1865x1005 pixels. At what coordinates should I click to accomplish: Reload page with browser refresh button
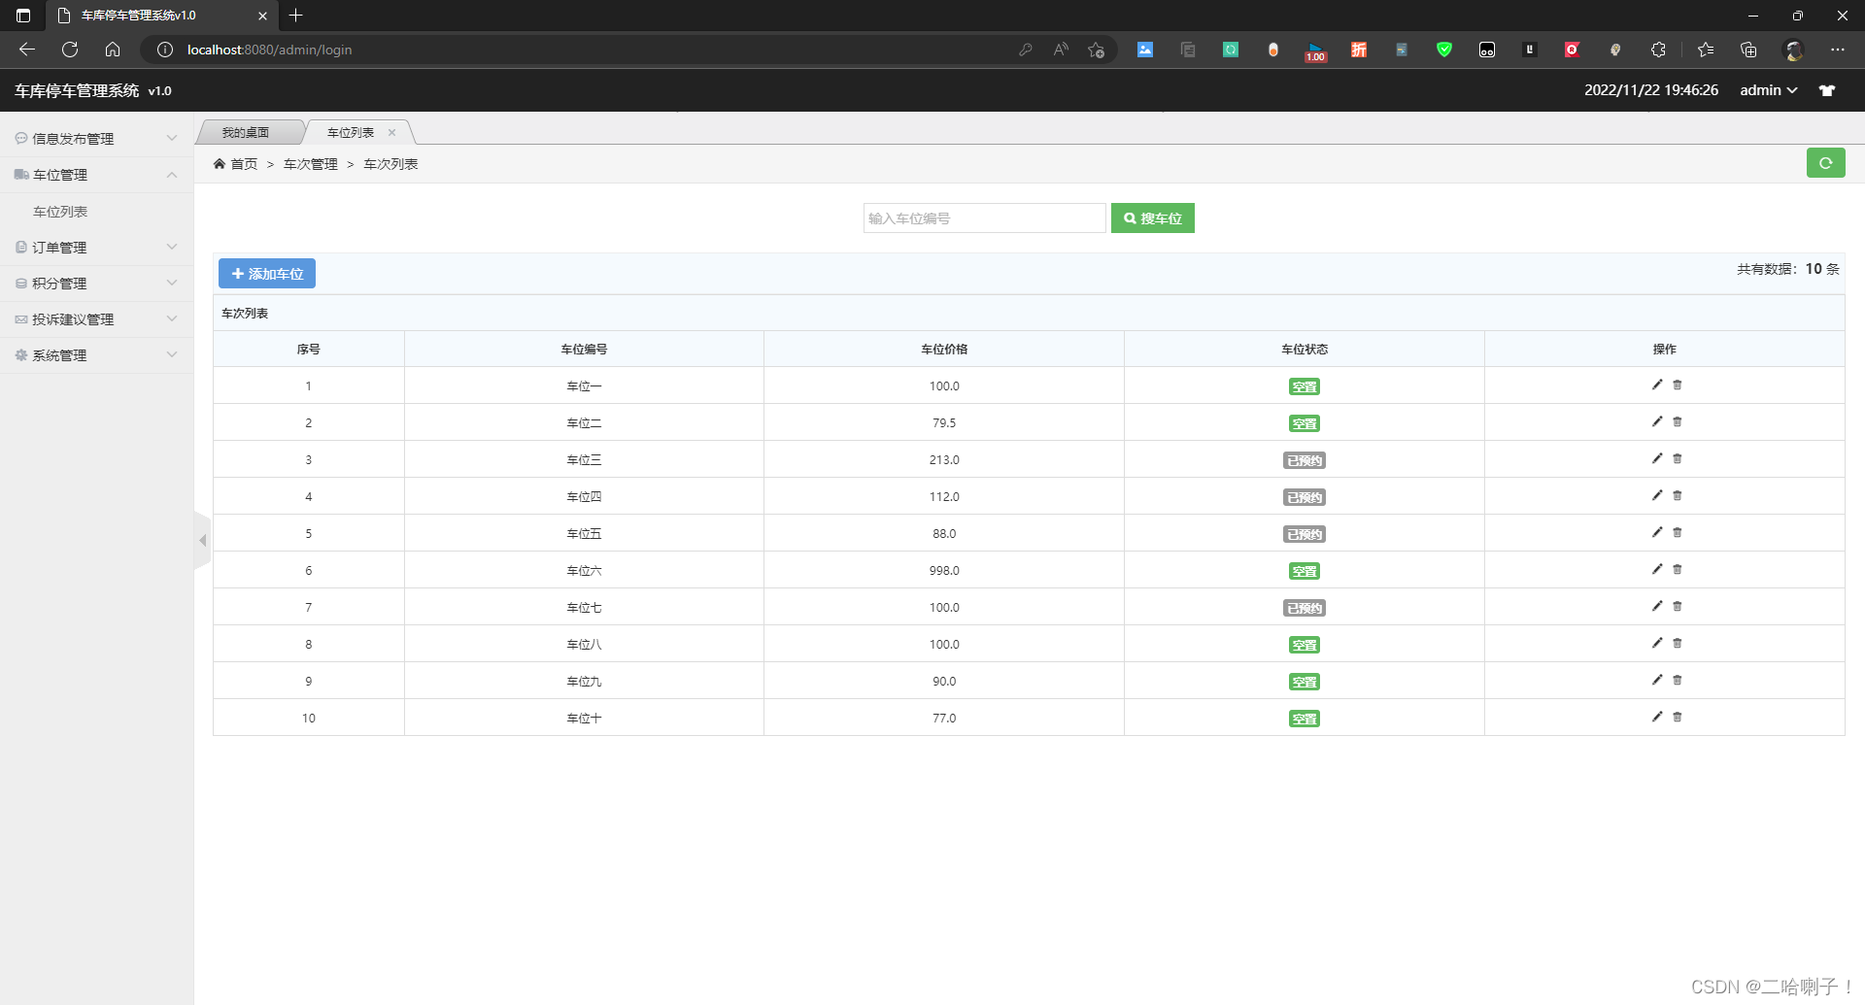(x=70, y=50)
